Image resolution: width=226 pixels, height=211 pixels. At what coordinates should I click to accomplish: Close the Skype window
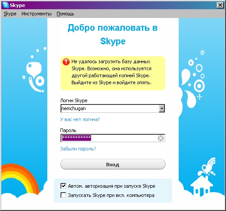click(x=220, y=5)
